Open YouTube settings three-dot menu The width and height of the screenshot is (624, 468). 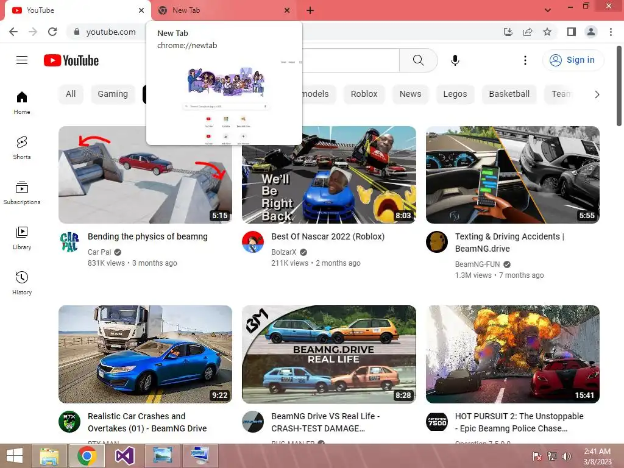[525, 60]
